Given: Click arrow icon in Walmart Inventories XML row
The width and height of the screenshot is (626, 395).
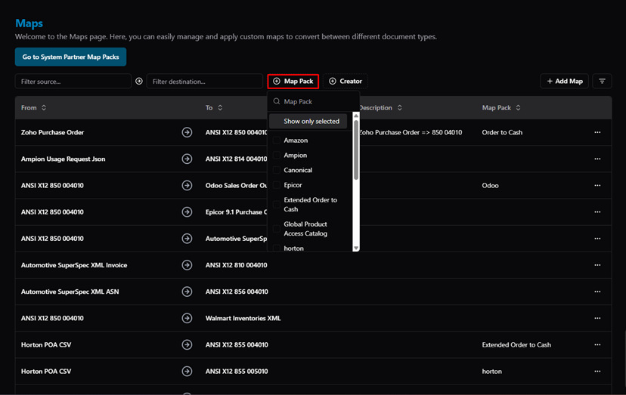Looking at the screenshot, I should click(x=187, y=318).
